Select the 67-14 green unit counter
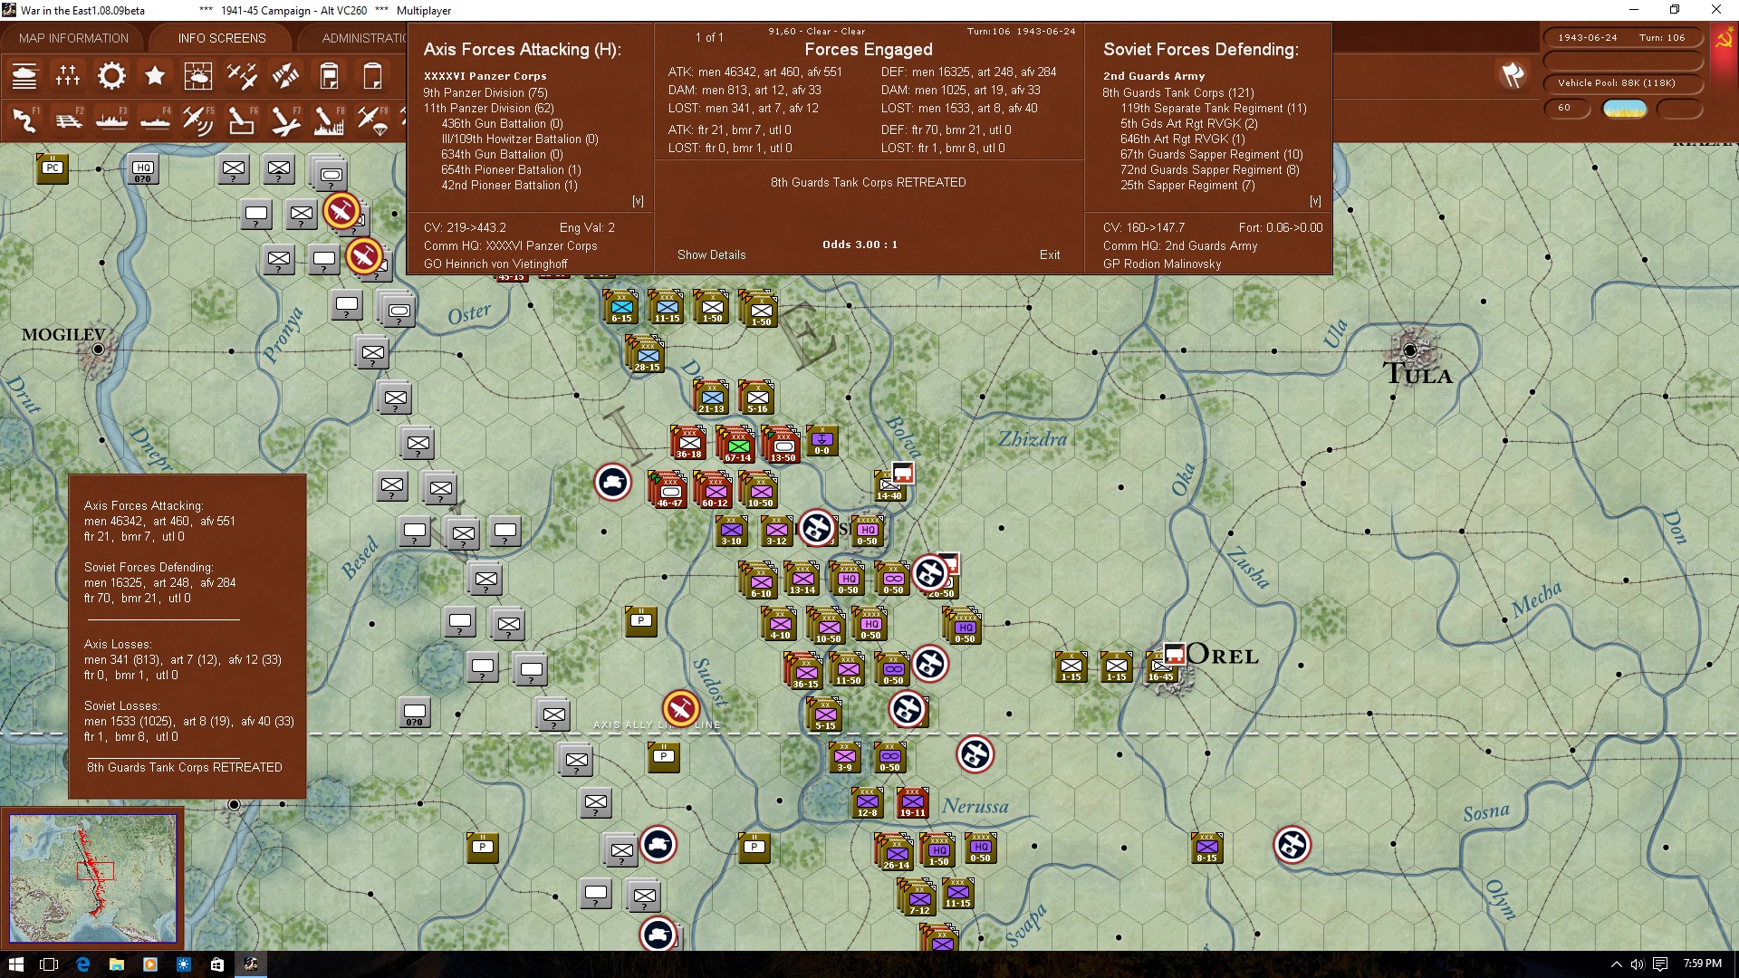This screenshot has width=1739, height=978. [x=737, y=446]
